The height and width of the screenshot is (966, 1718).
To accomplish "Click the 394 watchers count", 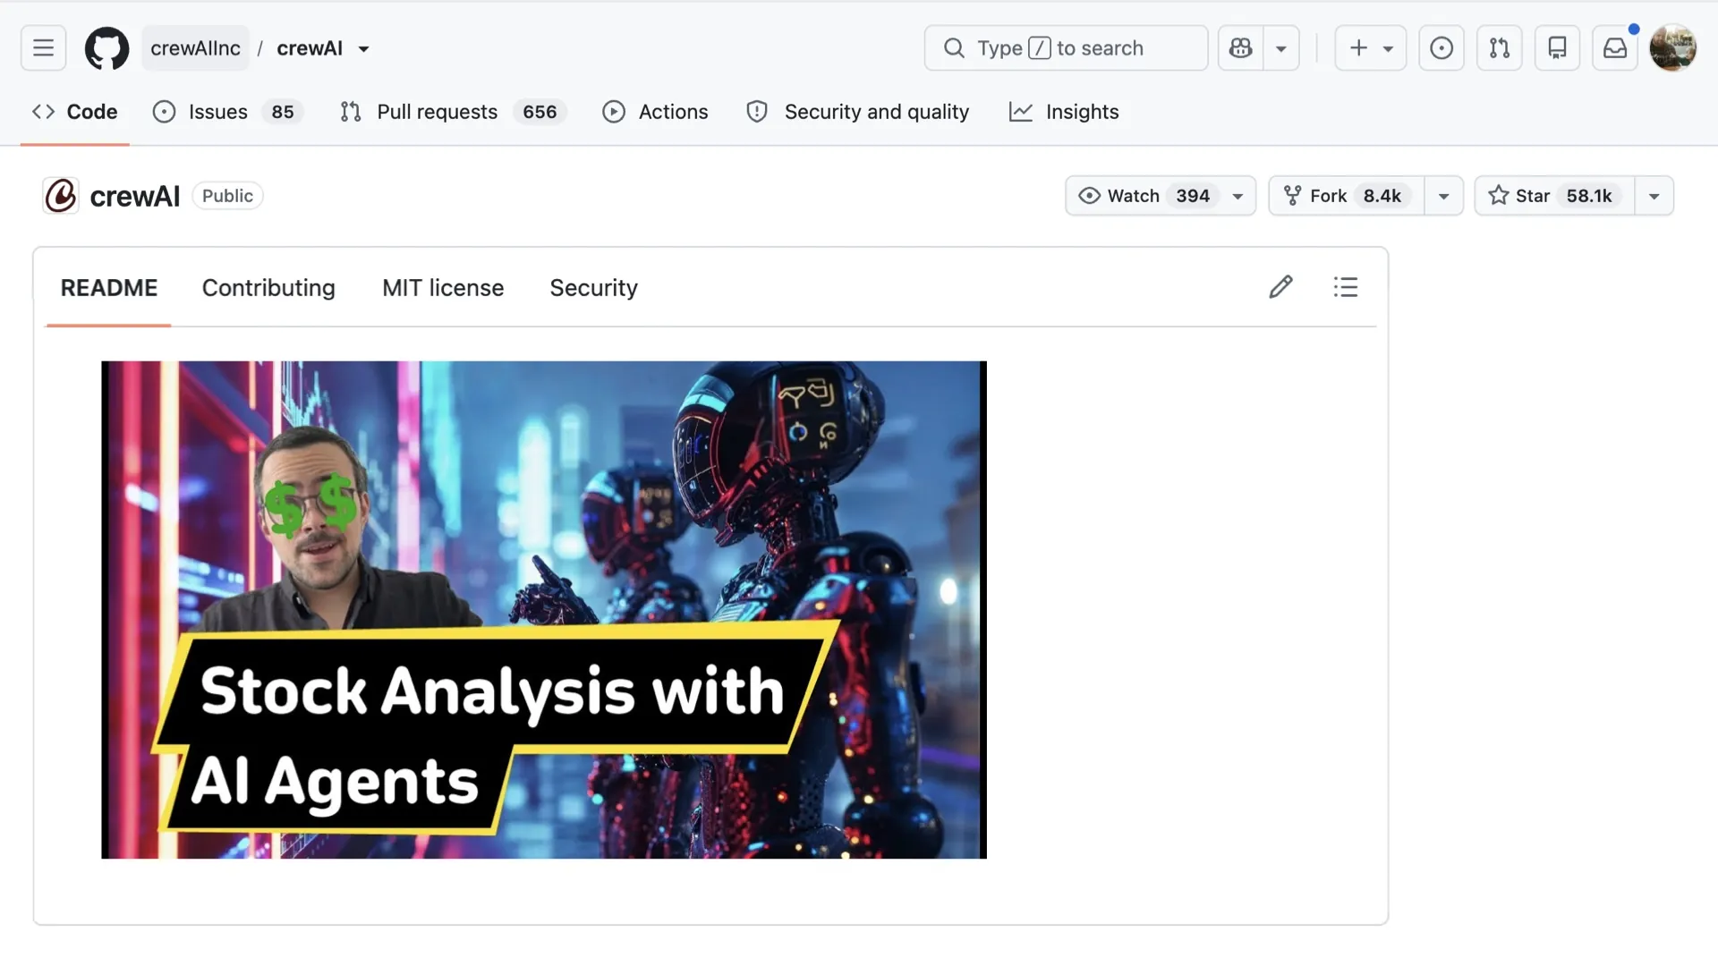I will (x=1193, y=196).
